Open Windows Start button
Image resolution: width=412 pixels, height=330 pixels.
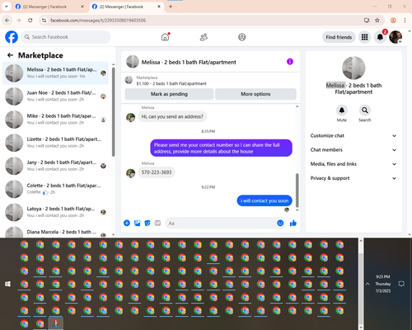pos(8,284)
